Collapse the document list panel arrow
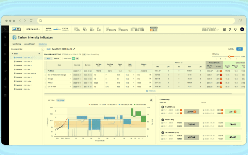 coord(43,49)
